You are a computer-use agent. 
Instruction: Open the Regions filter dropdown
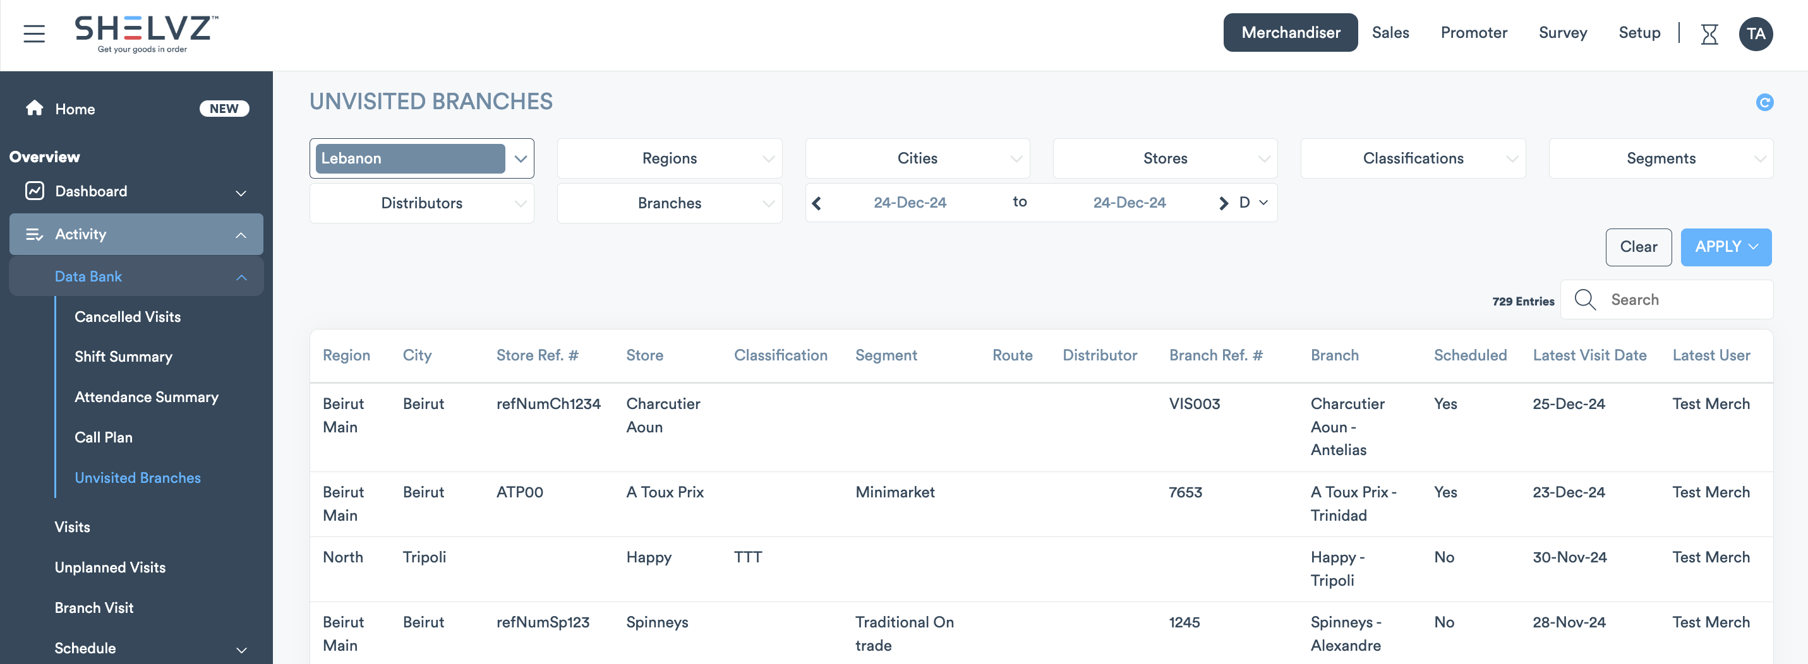click(669, 158)
